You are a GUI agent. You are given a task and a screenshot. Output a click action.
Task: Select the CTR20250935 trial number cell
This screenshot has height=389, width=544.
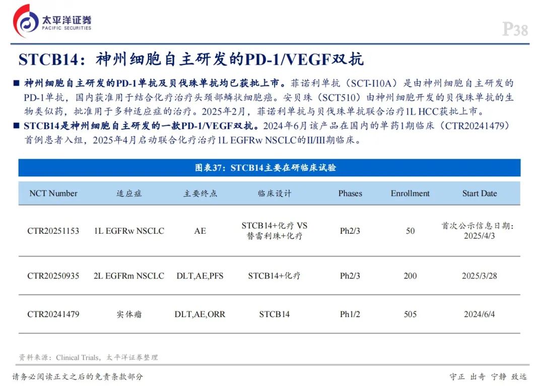coord(53,276)
